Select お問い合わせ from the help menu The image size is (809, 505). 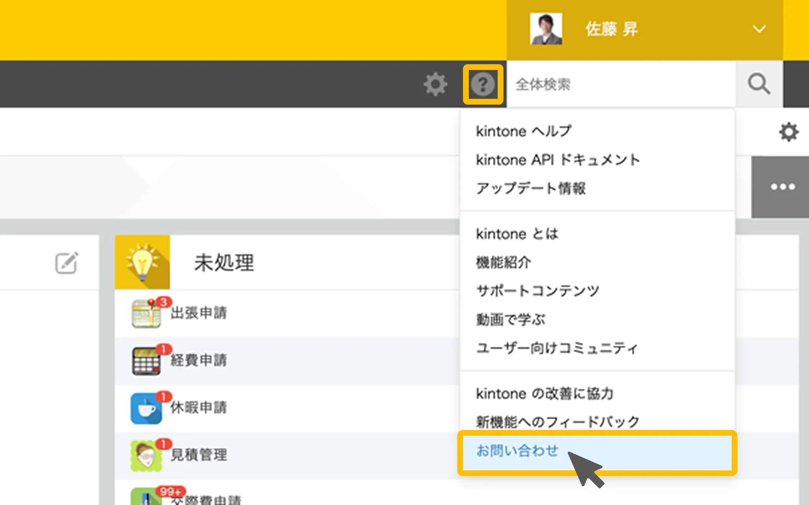click(517, 451)
